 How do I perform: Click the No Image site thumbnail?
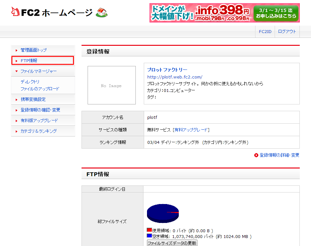tap(112, 85)
